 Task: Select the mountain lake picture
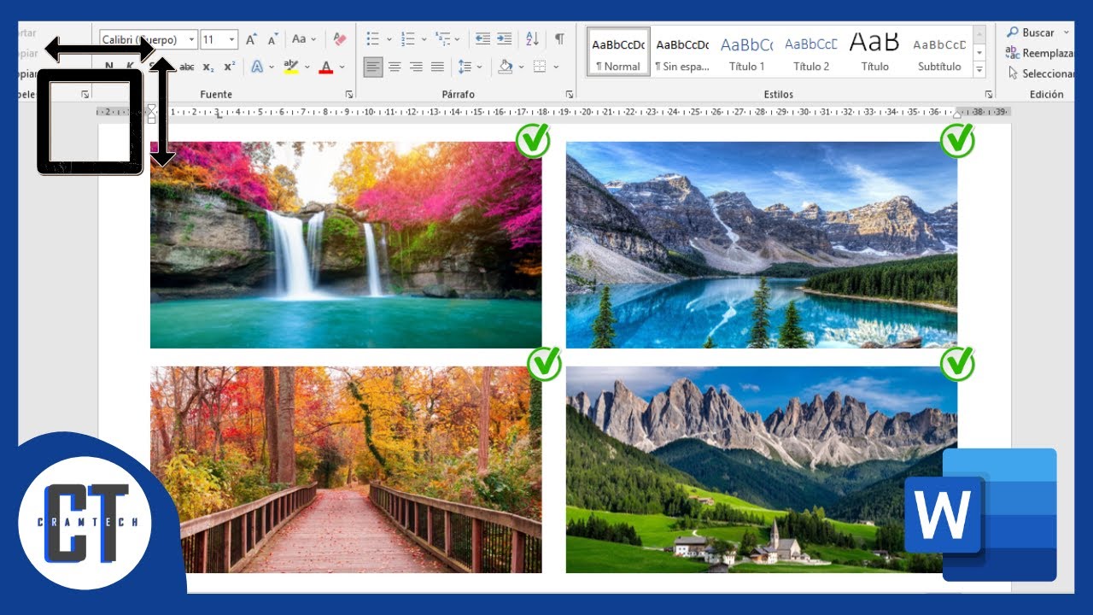762,245
